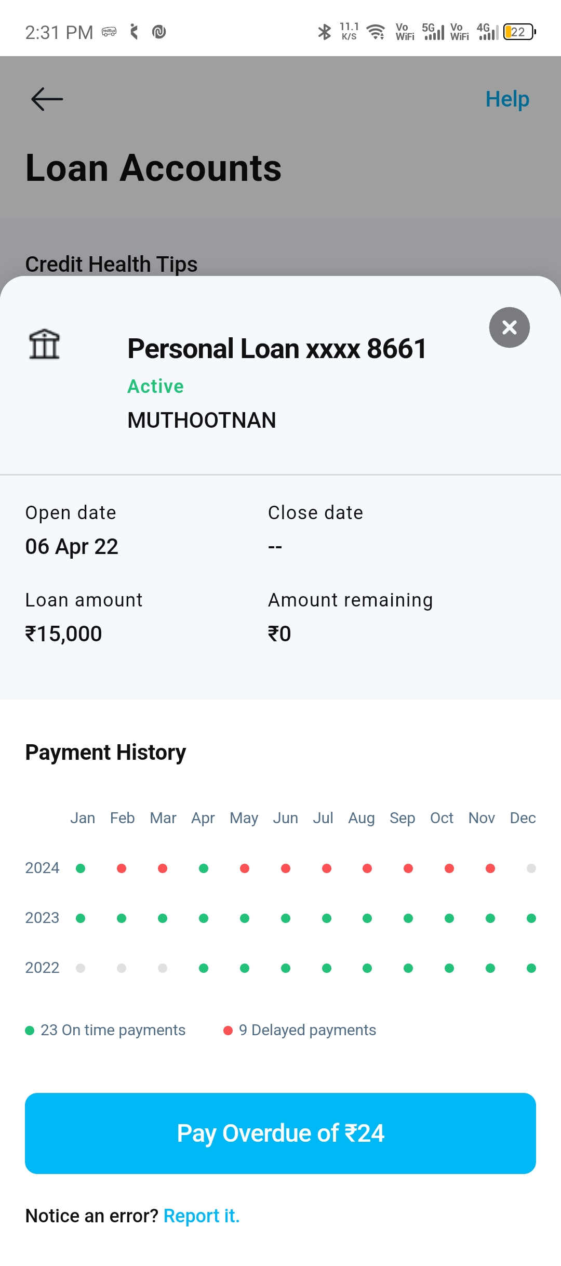Tap the 5G signal strength icon
This screenshot has height=1266, width=561.
point(433,32)
